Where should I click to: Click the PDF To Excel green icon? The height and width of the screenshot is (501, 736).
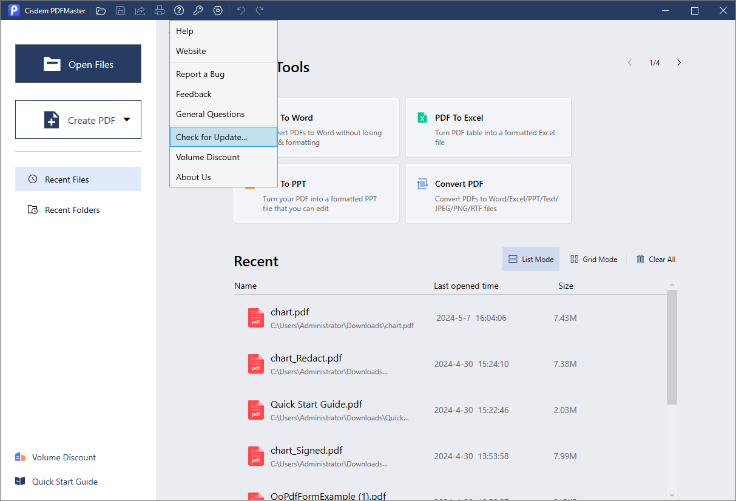(422, 118)
